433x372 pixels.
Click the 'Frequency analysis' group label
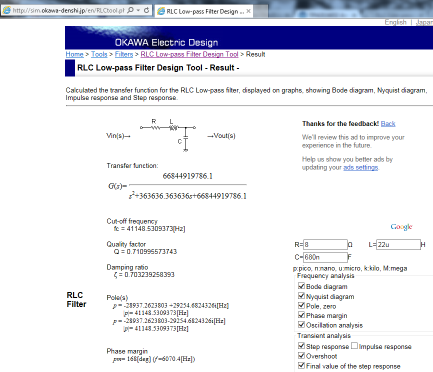(325, 276)
